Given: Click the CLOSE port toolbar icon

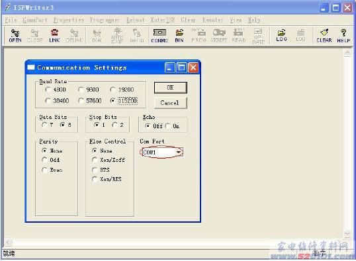Looking at the screenshot, I should click(x=34, y=36).
